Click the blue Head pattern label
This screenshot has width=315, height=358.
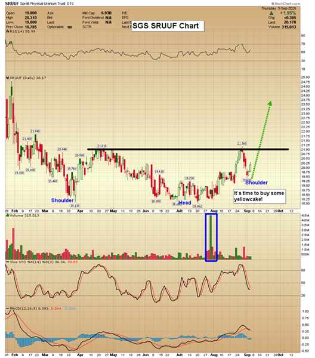(x=185, y=203)
